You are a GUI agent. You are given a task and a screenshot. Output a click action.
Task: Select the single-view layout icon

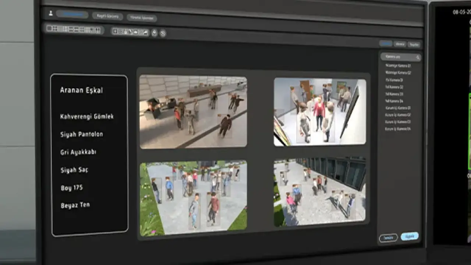49,28
